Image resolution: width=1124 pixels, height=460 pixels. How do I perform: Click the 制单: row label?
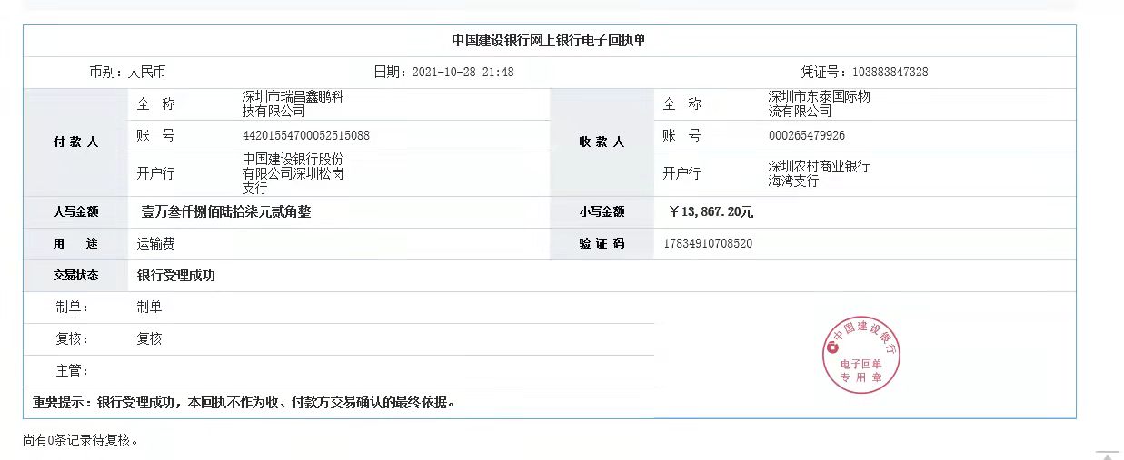tap(73, 307)
